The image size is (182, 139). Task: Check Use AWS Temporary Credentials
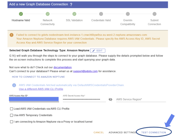12,115
